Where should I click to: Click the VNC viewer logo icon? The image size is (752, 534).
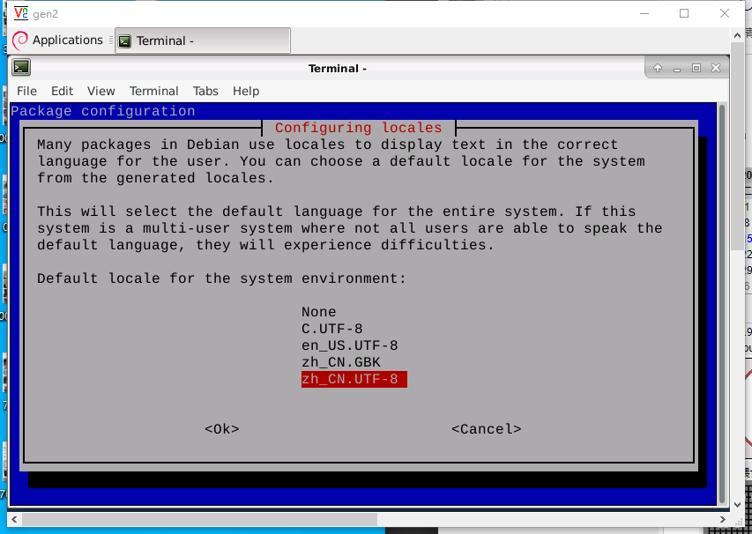[21, 13]
